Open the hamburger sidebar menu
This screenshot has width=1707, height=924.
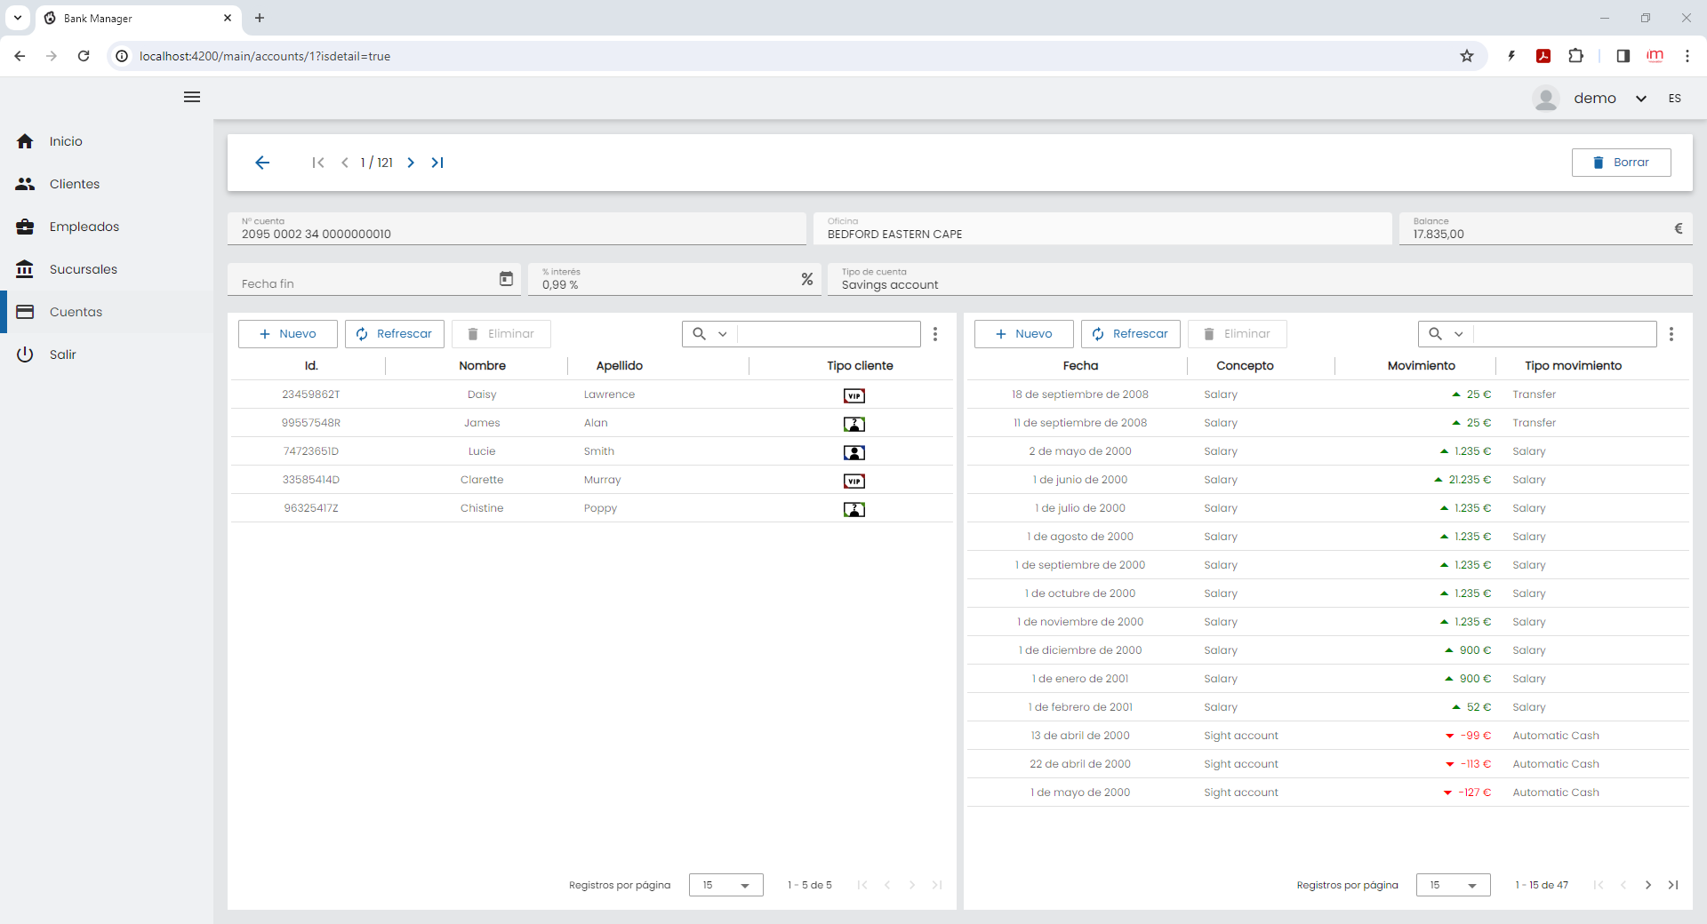192,97
